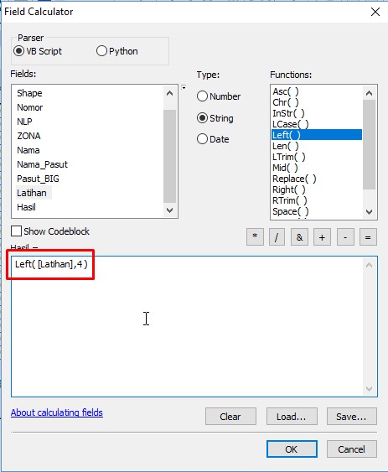Click the equals (=) operator button
Screen dimensions: 388x472
368,237
